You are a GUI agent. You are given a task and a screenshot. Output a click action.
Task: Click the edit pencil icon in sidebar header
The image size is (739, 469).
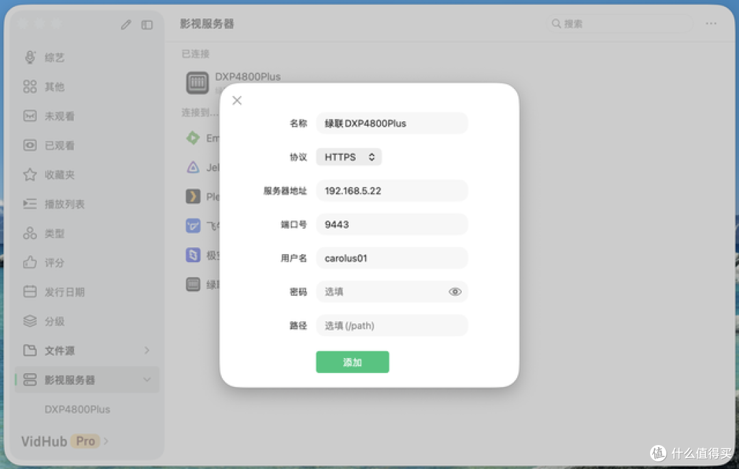[126, 25]
